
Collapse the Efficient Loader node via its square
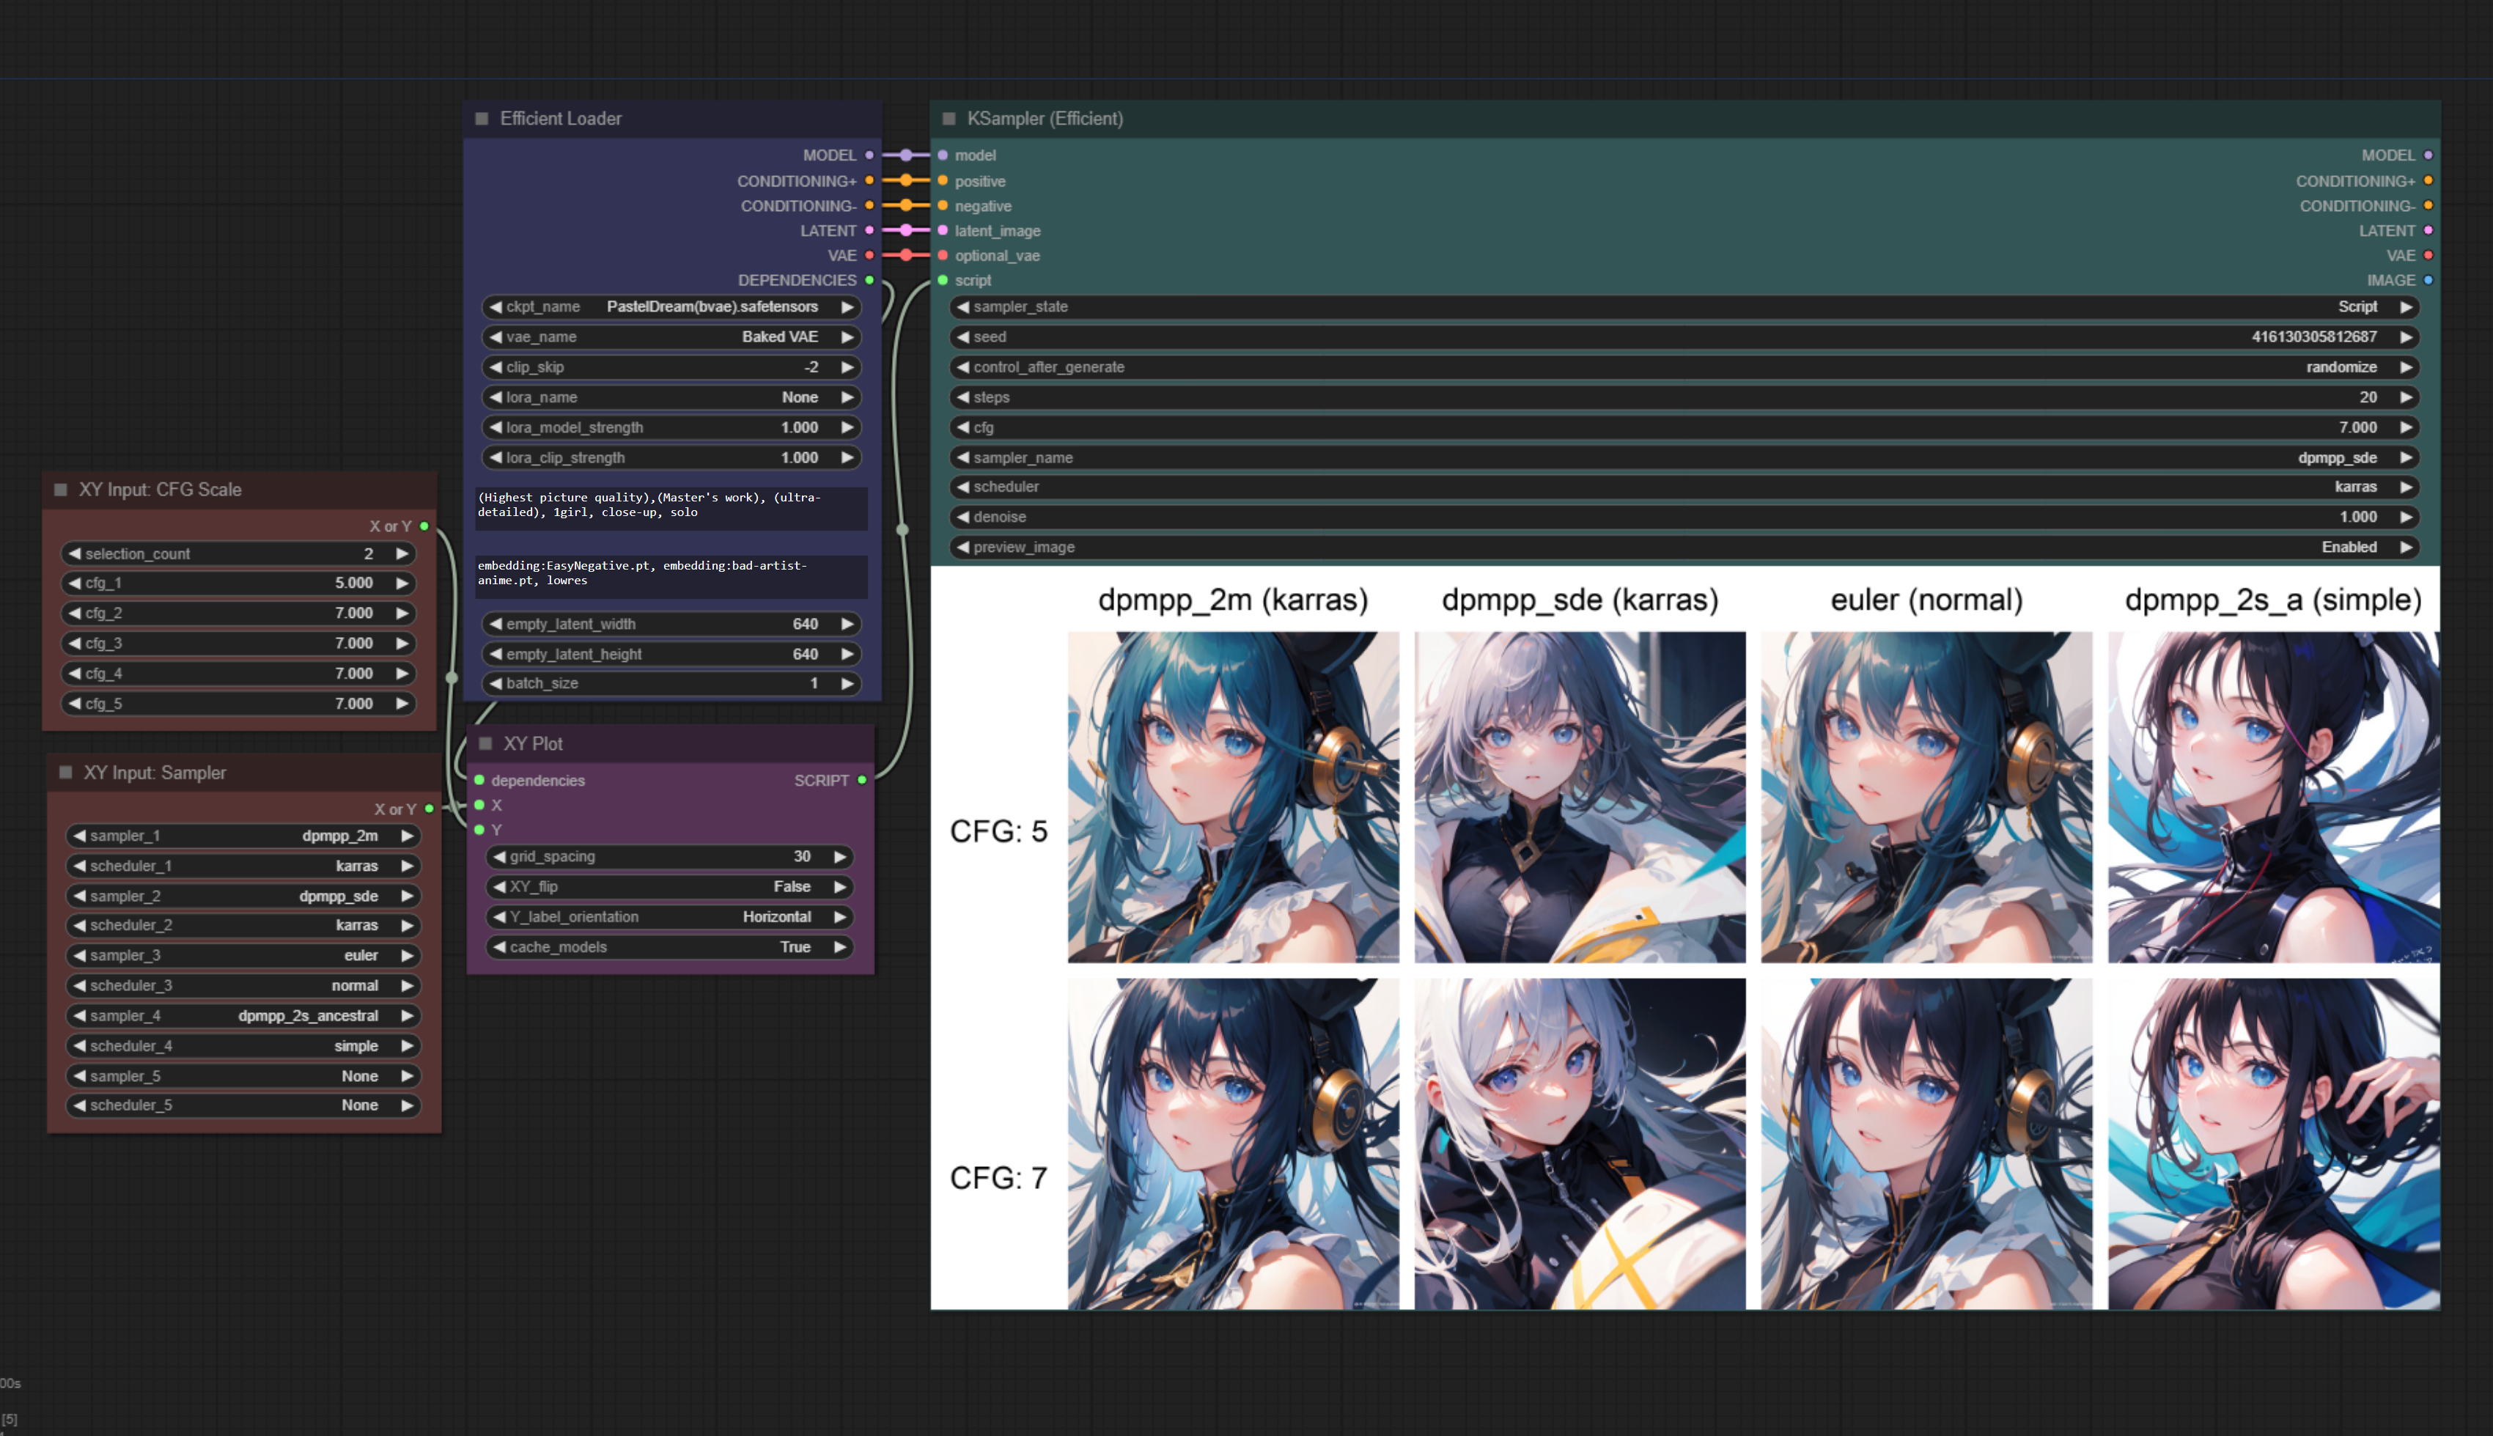[x=482, y=118]
